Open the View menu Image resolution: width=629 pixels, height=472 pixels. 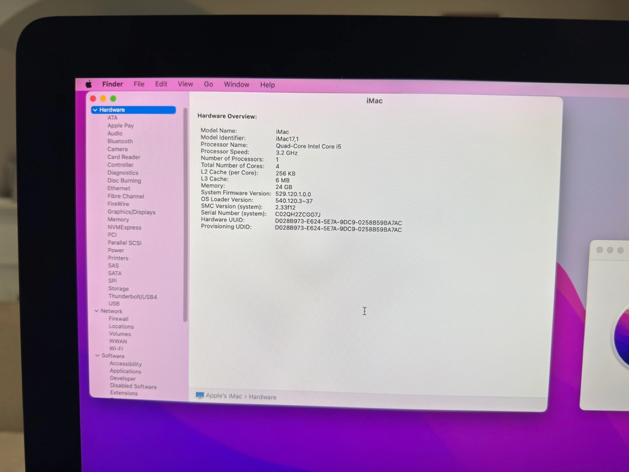click(x=185, y=84)
